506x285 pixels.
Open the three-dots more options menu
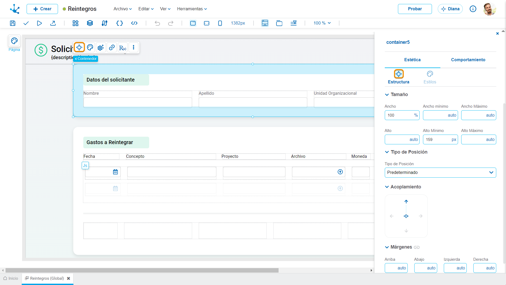[134, 47]
